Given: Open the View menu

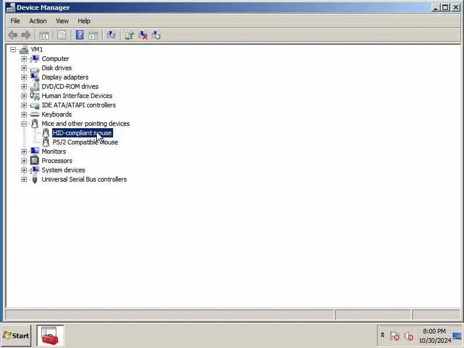Looking at the screenshot, I should [x=62, y=21].
